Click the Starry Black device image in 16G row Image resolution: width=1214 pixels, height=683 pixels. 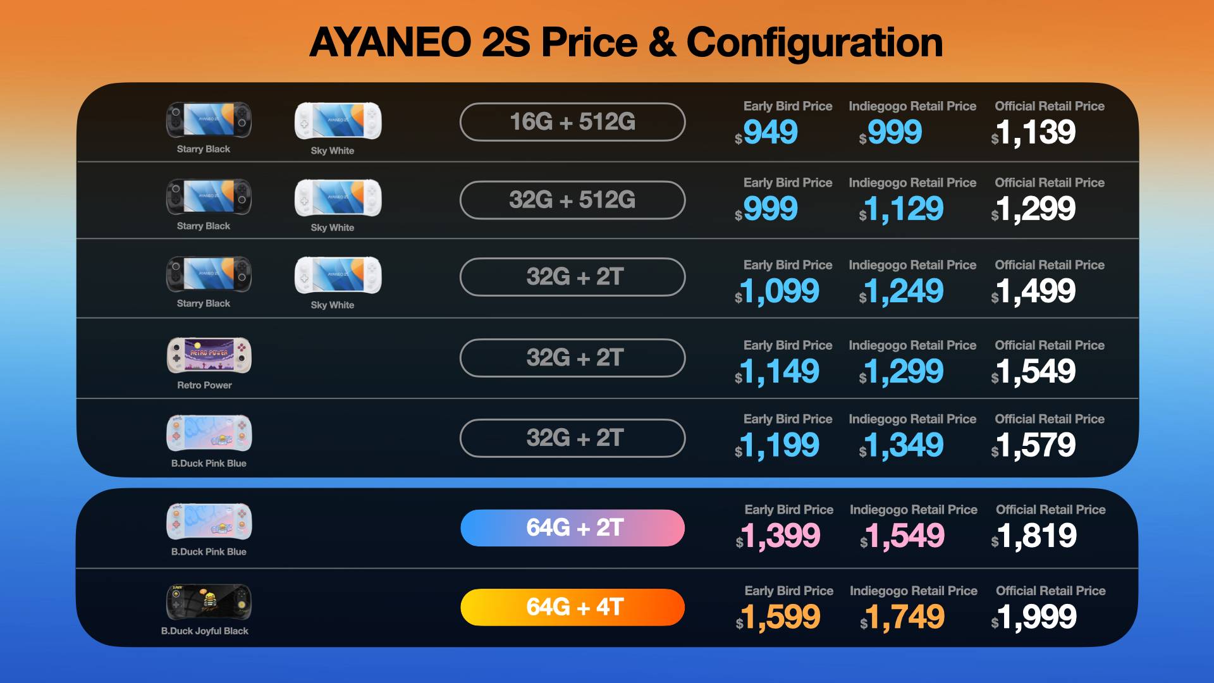[x=209, y=120]
